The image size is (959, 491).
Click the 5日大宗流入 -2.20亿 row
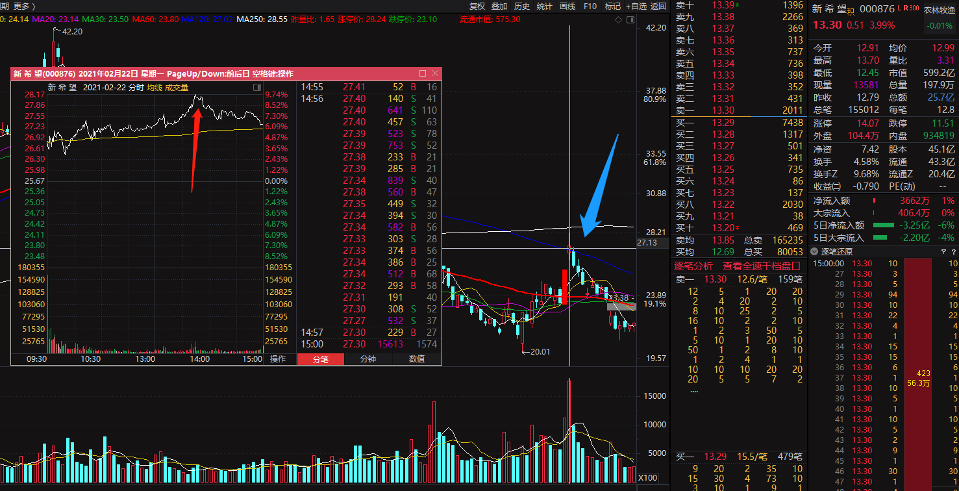884,238
